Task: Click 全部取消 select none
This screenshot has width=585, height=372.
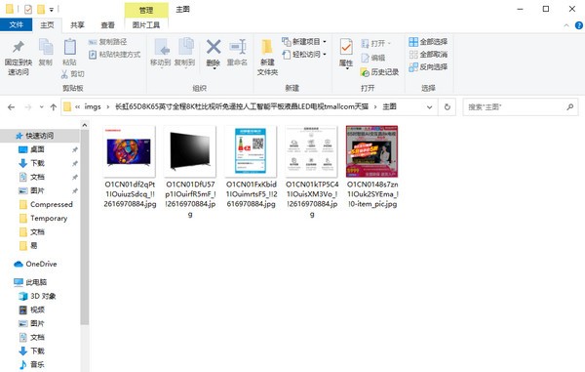Action: coord(428,55)
